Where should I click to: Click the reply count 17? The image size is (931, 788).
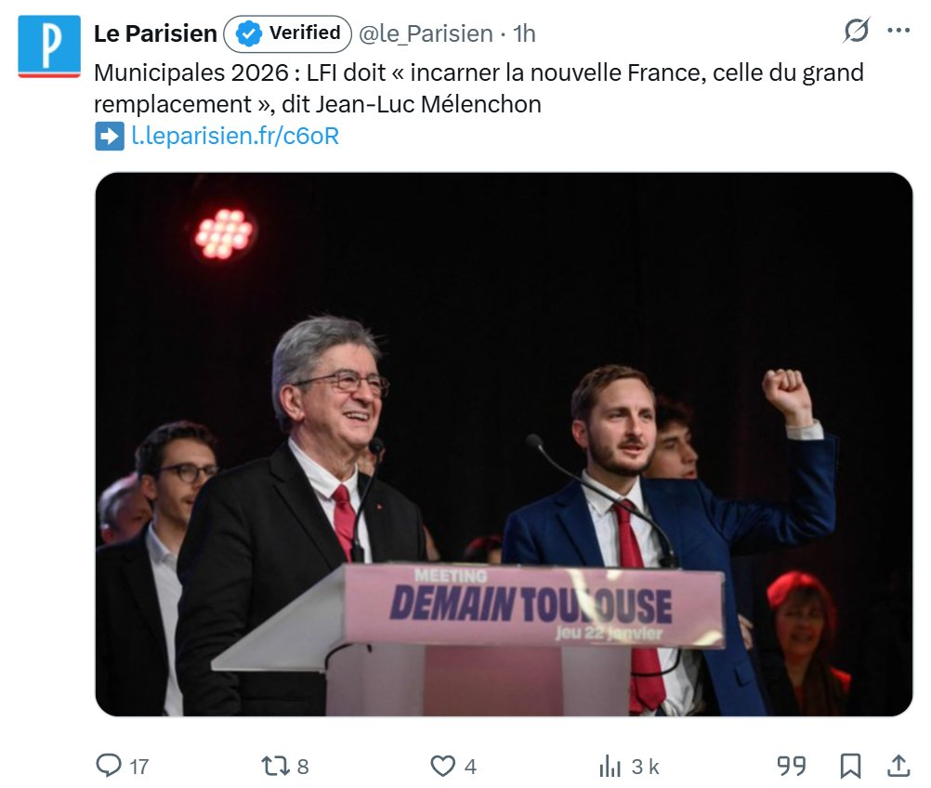(138, 767)
